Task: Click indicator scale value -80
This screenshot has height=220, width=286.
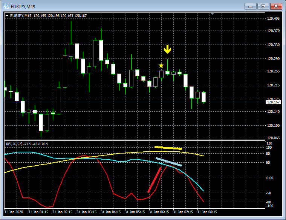Action: [269, 202]
